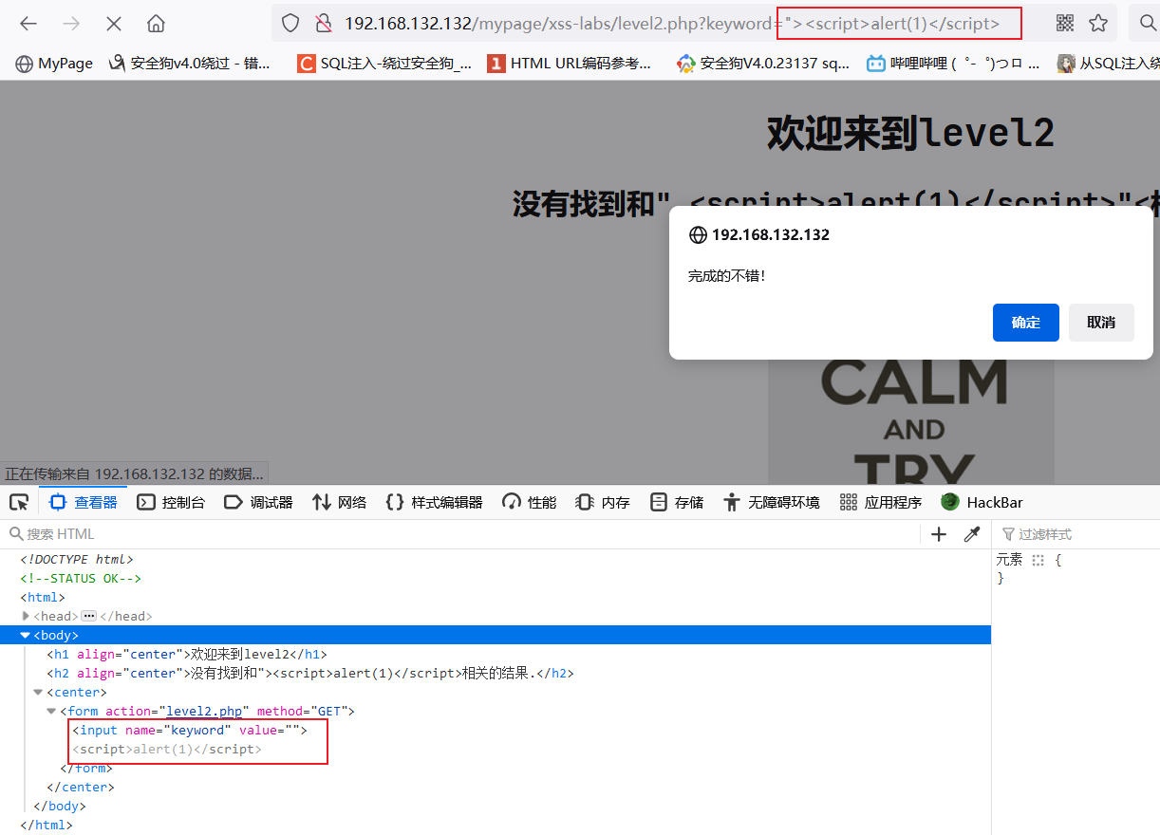This screenshot has width=1160, height=835.
Task: Go to the Firefox home page
Action: click(x=155, y=23)
